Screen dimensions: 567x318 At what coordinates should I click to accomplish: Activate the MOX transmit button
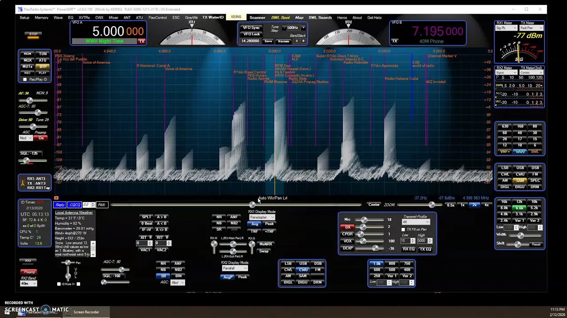(27, 60)
